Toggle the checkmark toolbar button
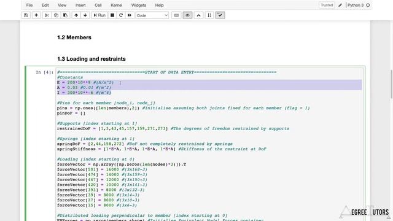Screen dimensions: 393x221 click(x=220, y=15)
